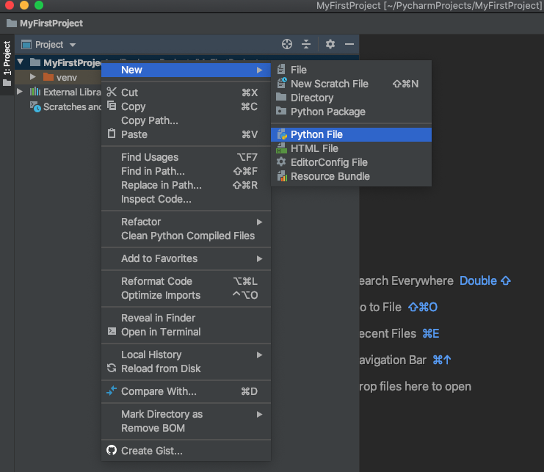Choose Remove BOM menu entry

[x=186, y=428]
